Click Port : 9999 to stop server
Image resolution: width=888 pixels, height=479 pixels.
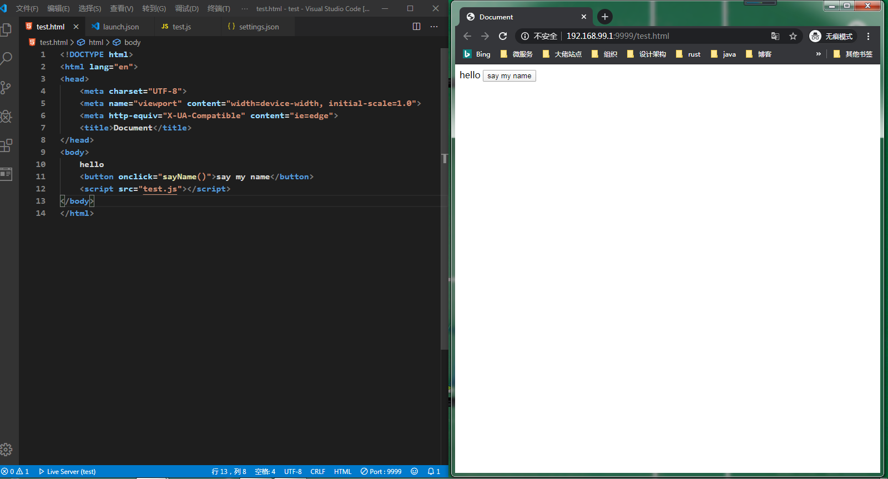(x=381, y=472)
